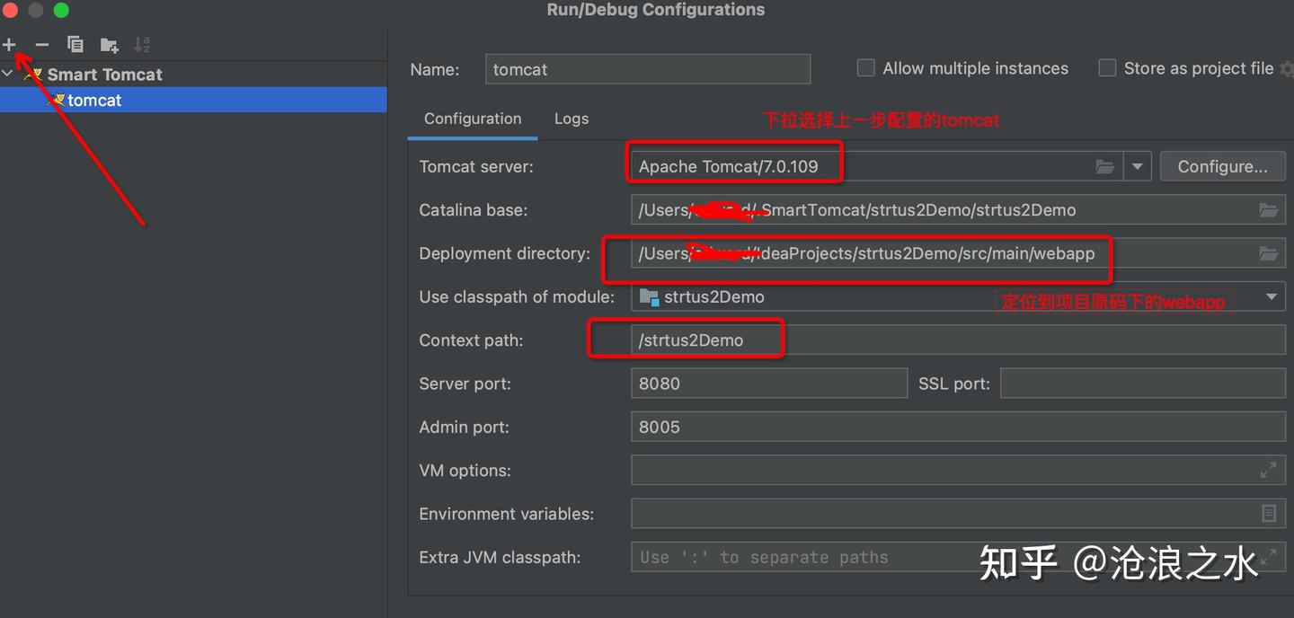Create a new configuration folder
The width and height of the screenshot is (1294, 618).
click(110, 45)
